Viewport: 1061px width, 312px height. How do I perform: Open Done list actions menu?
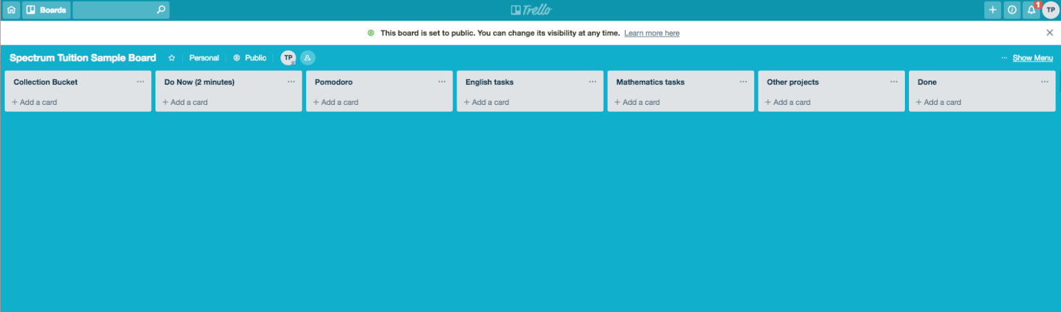(1044, 81)
